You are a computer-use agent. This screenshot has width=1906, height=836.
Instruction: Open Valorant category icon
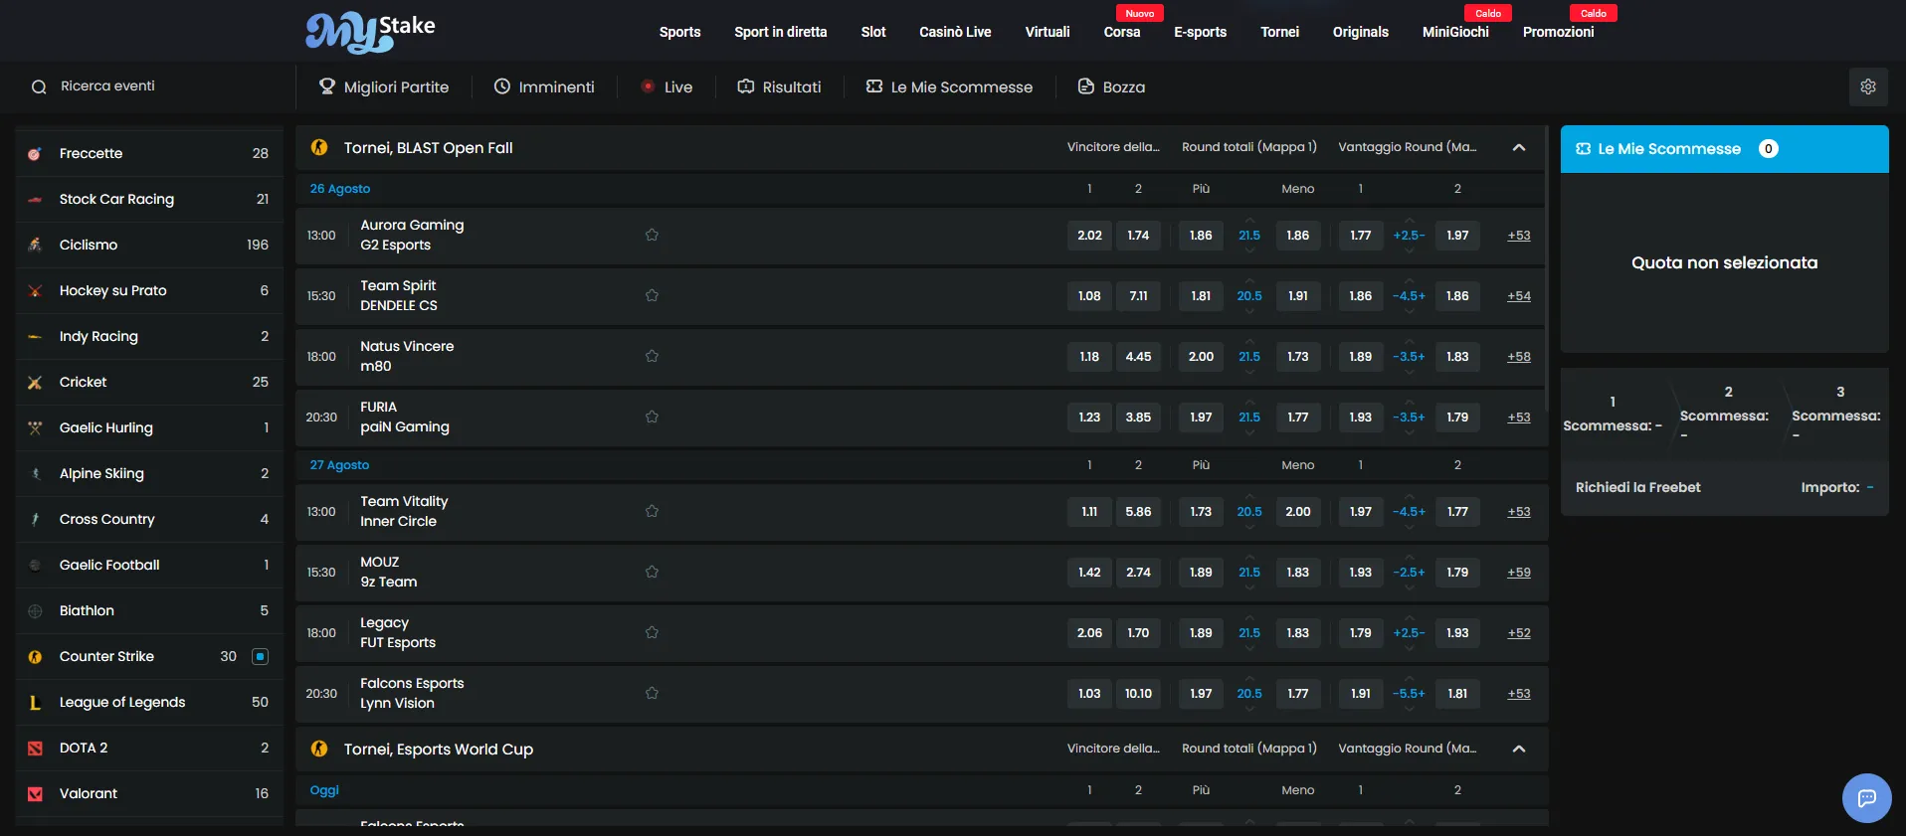pos(35,793)
